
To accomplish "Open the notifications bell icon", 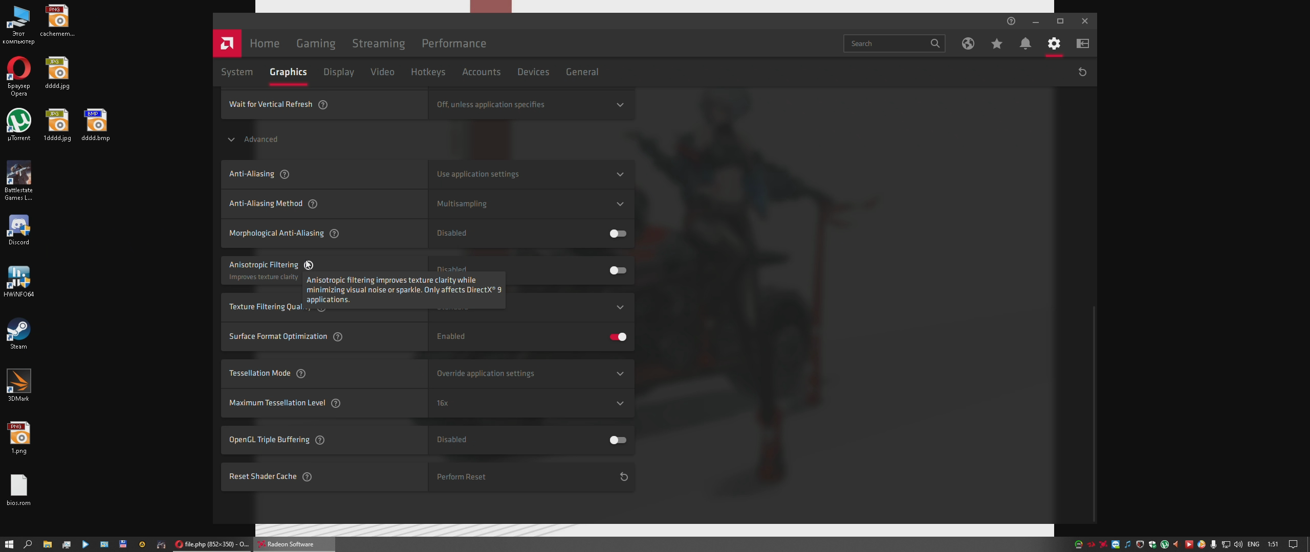I will (1025, 43).
